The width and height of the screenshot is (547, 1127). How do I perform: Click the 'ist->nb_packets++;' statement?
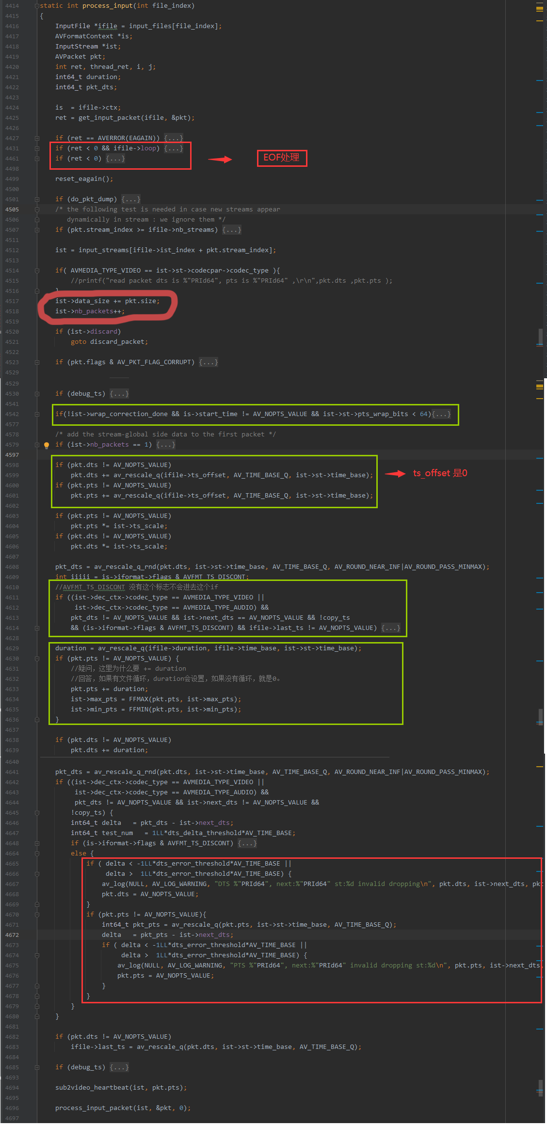[90, 311]
